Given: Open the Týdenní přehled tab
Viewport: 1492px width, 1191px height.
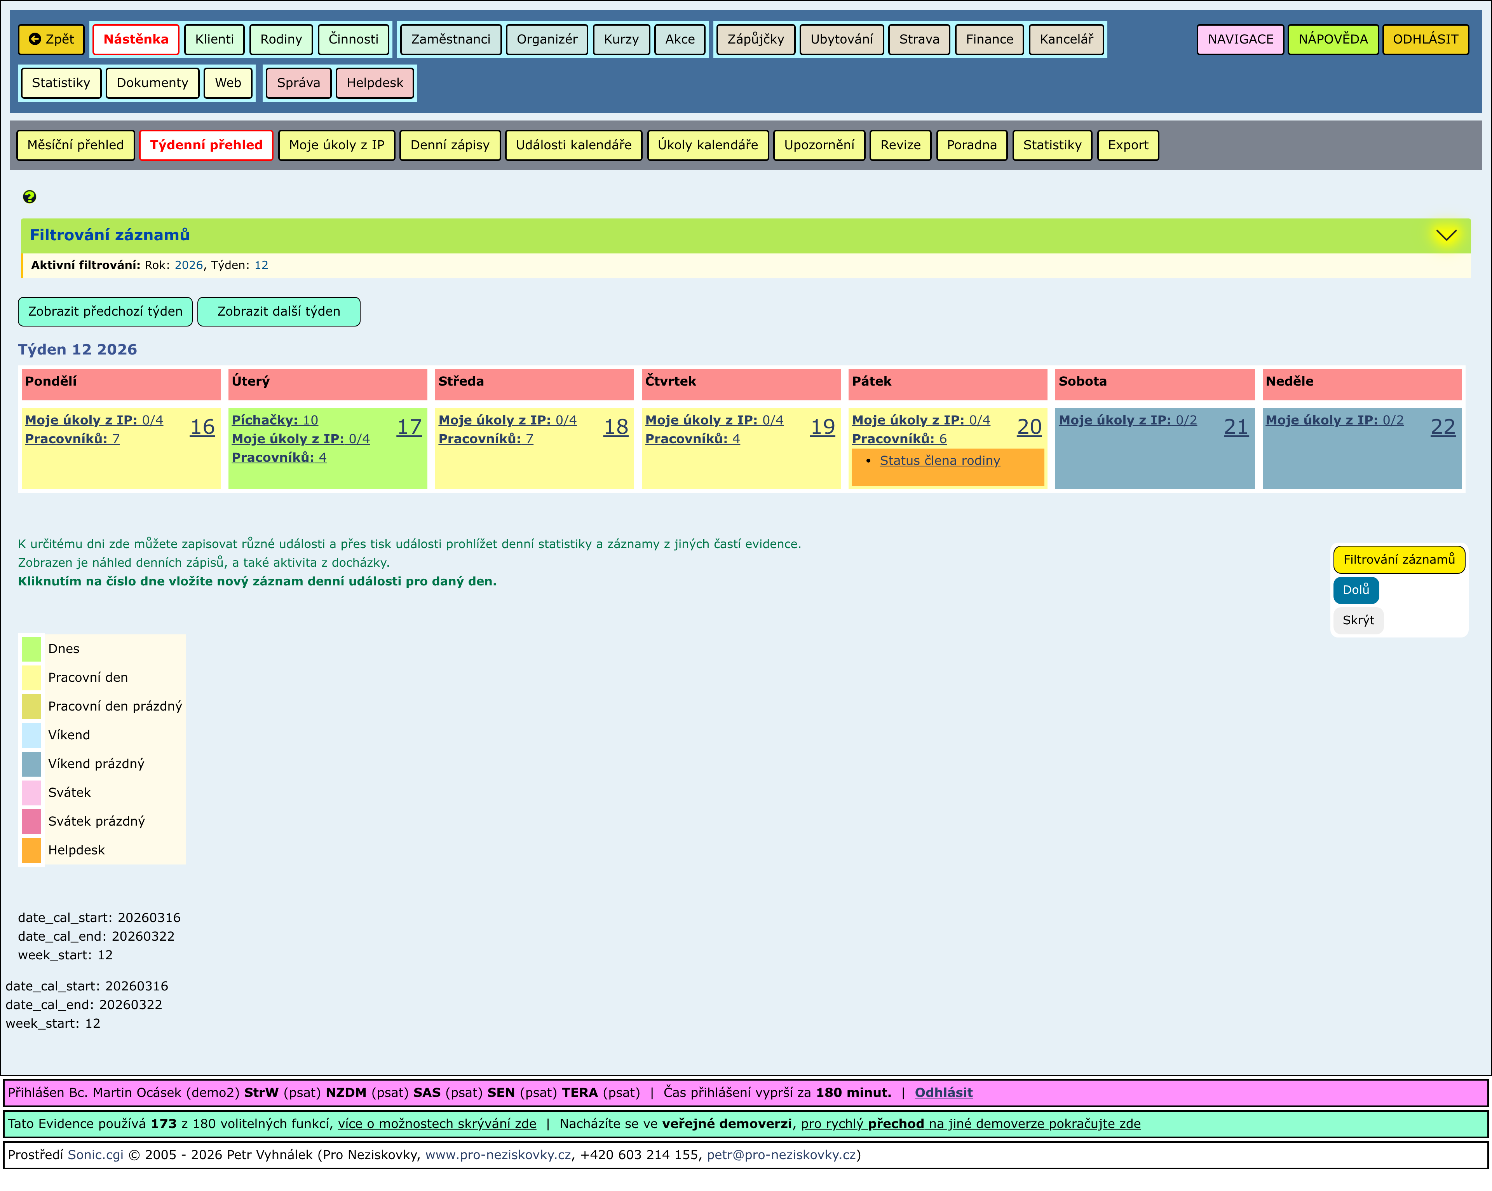Looking at the screenshot, I should pyautogui.click(x=206, y=145).
